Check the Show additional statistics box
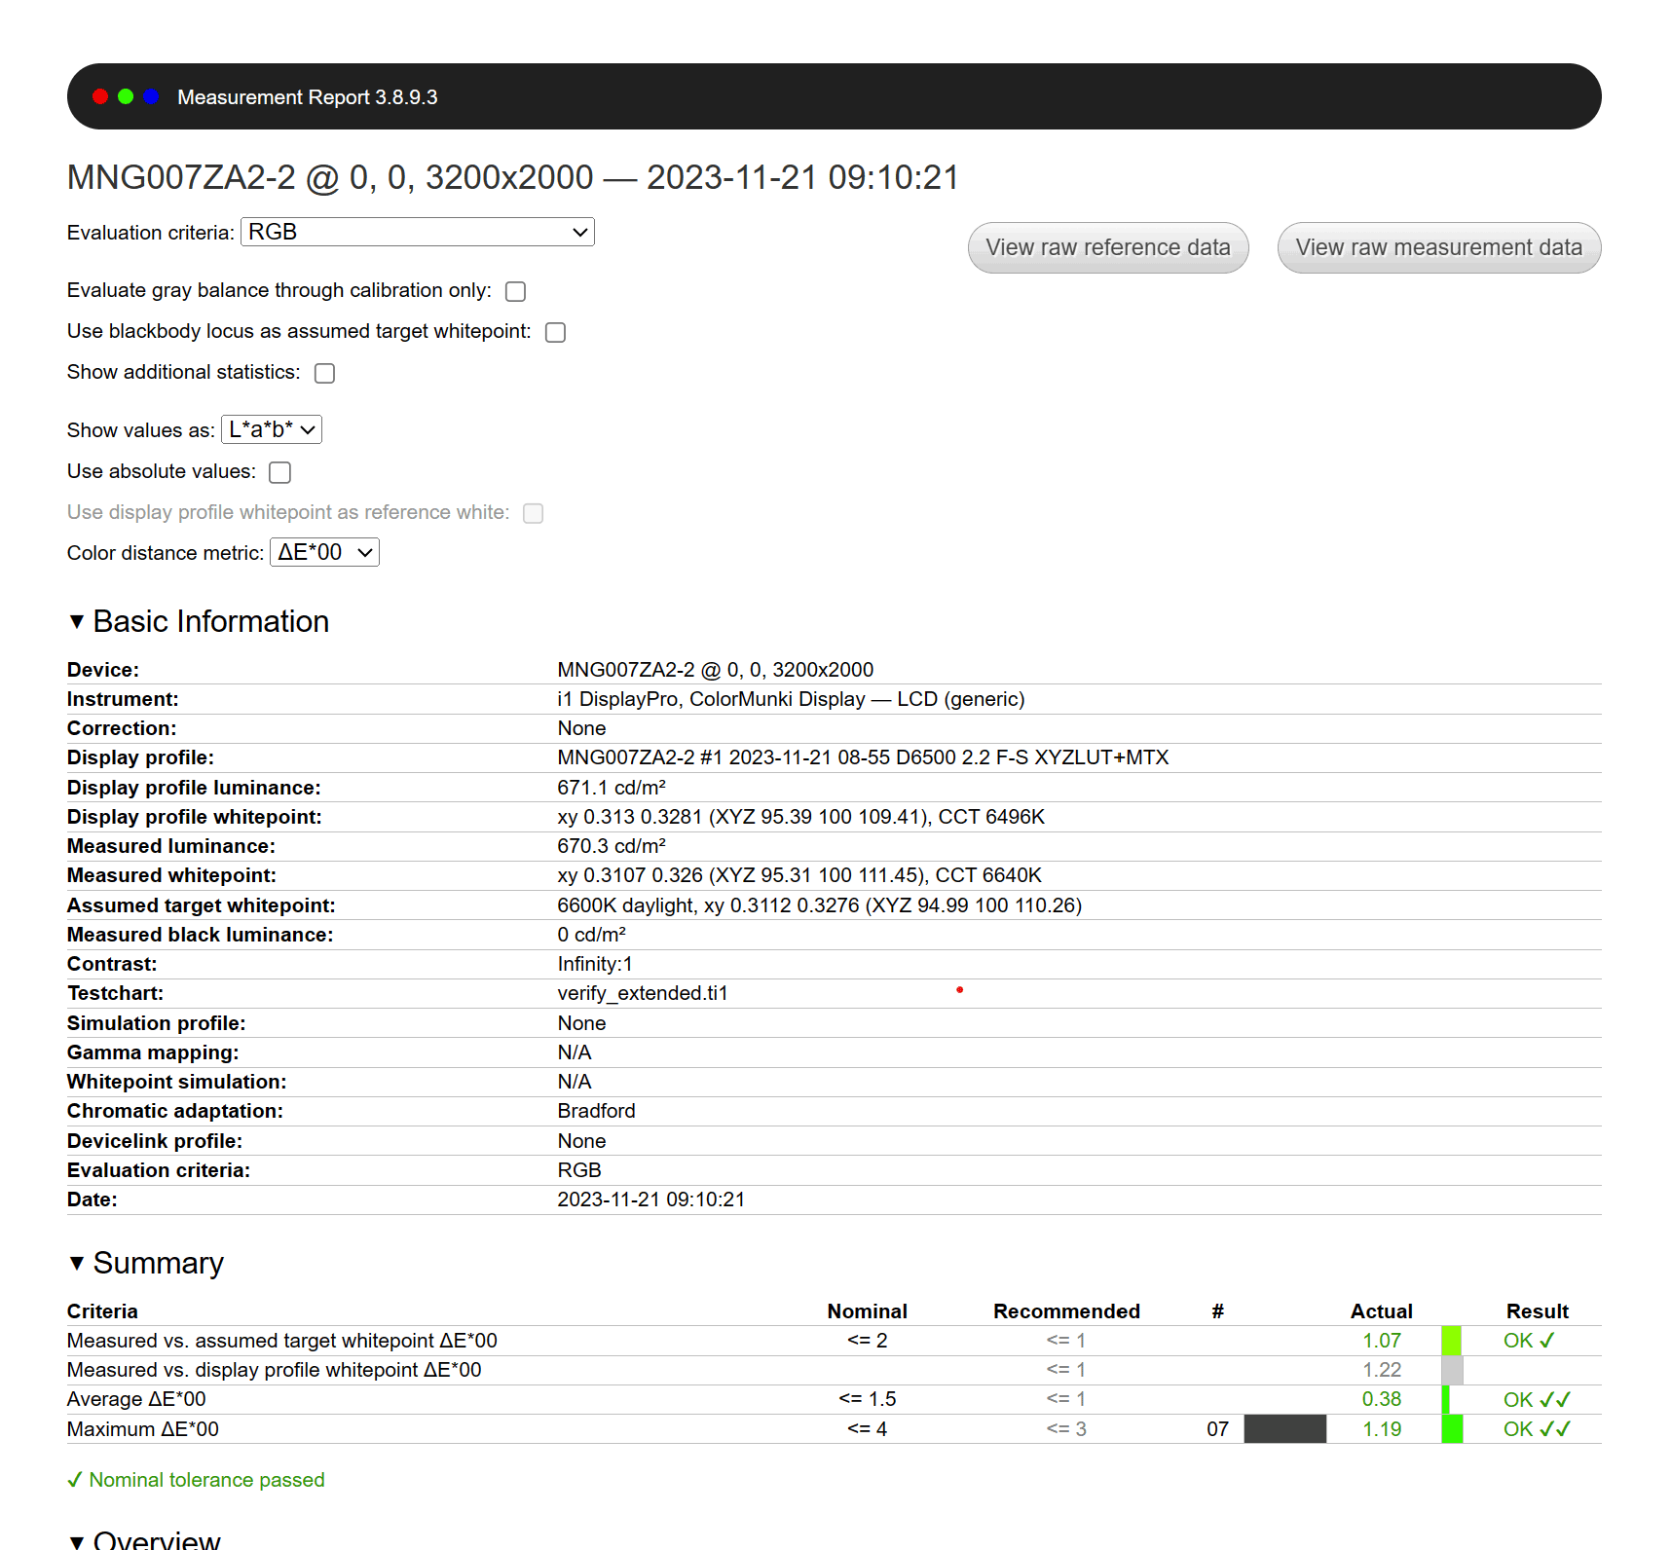Image resolution: width=1671 pixels, height=1550 pixels. (x=325, y=374)
